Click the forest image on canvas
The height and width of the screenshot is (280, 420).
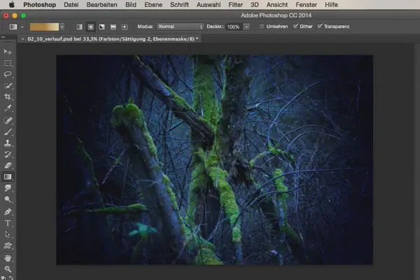pos(214,160)
